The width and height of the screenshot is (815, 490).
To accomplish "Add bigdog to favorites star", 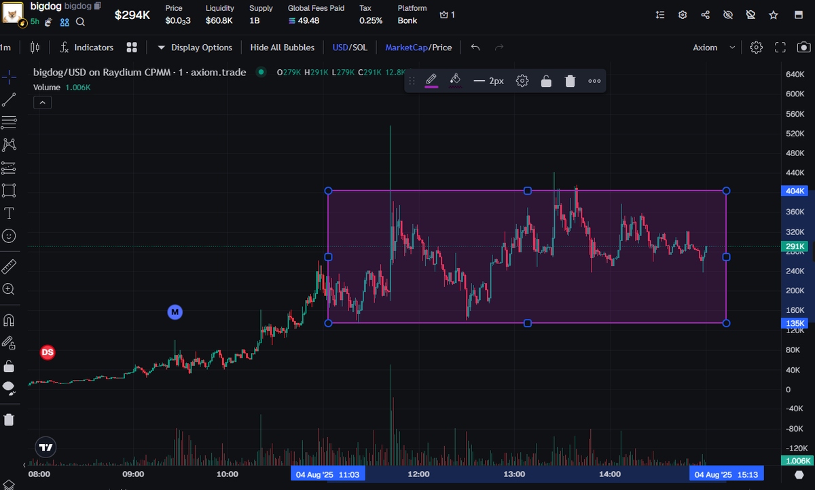I will [773, 14].
